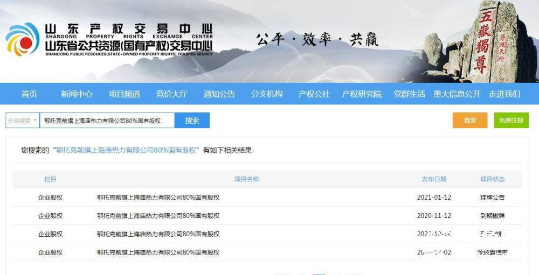Click the highlighted search term in results heading
Image resolution: width=539 pixels, height=275 pixels.
[x=126, y=150]
